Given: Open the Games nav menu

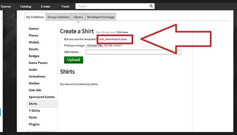Looking at the screenshot, I should coord(6,6).
